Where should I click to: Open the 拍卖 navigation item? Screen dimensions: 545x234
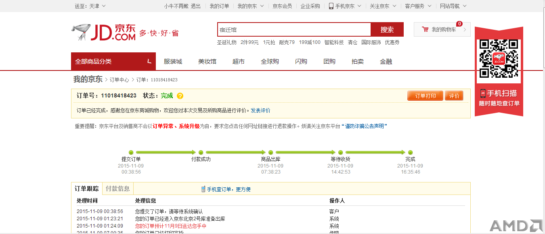tap(358, 62)
